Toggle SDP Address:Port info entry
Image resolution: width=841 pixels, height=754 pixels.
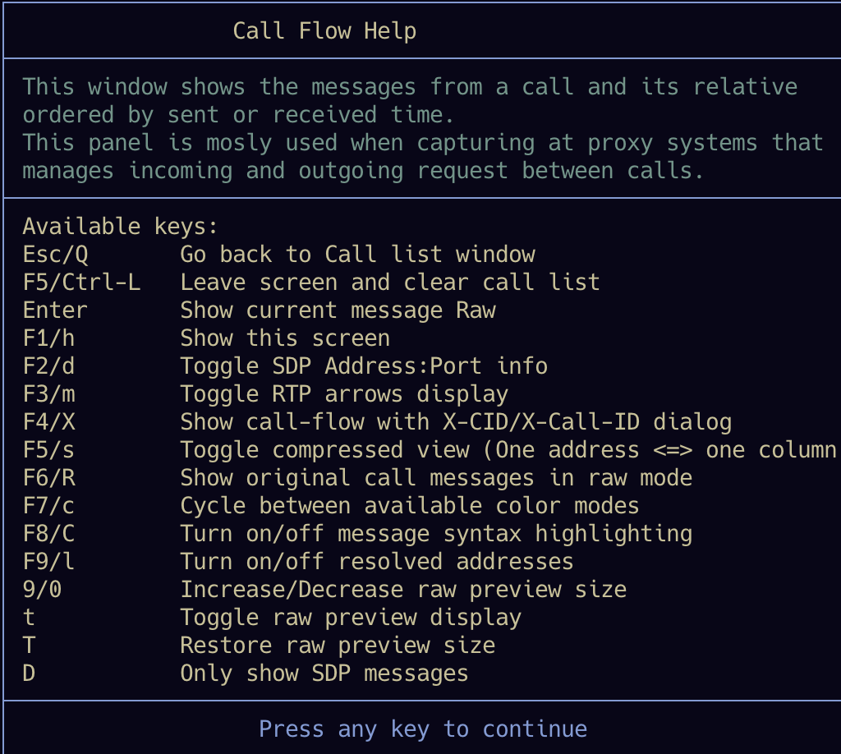point(364,366)
